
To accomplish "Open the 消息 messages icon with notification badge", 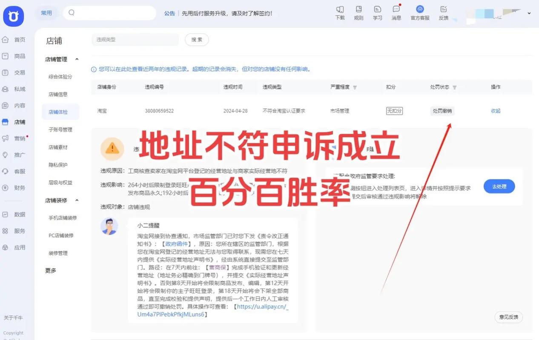I will pos(396,13).
